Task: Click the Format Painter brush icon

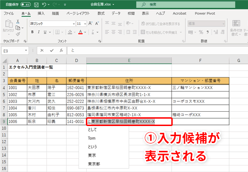Action: pyautogui.click(x=18, y=34)
